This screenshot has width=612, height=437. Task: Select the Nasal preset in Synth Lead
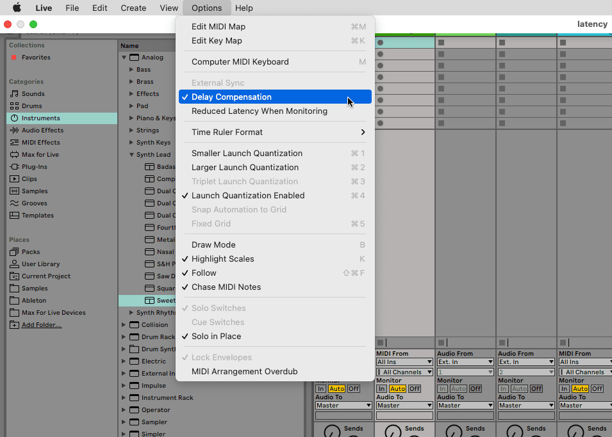click(165, 252)
